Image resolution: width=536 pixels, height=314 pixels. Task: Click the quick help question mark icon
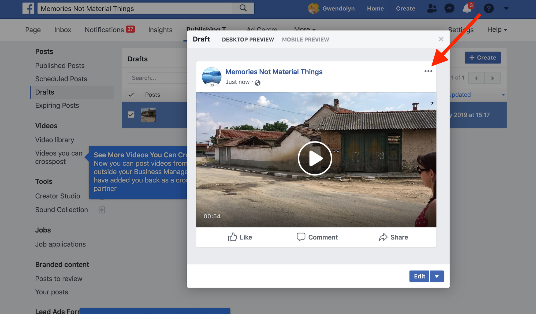point(489,9)
